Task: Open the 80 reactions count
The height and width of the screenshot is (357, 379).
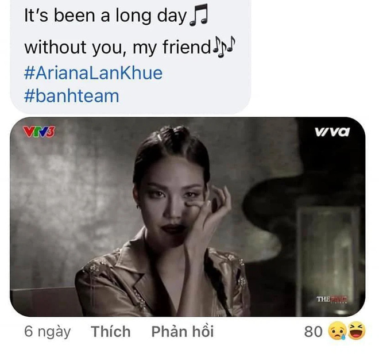Action: pos(314,332)
